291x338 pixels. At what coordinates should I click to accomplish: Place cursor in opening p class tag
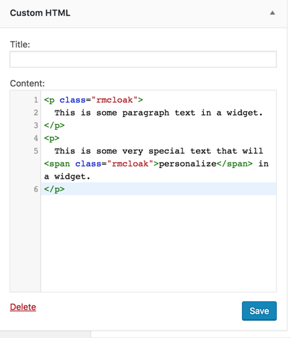tap(93, 100)
